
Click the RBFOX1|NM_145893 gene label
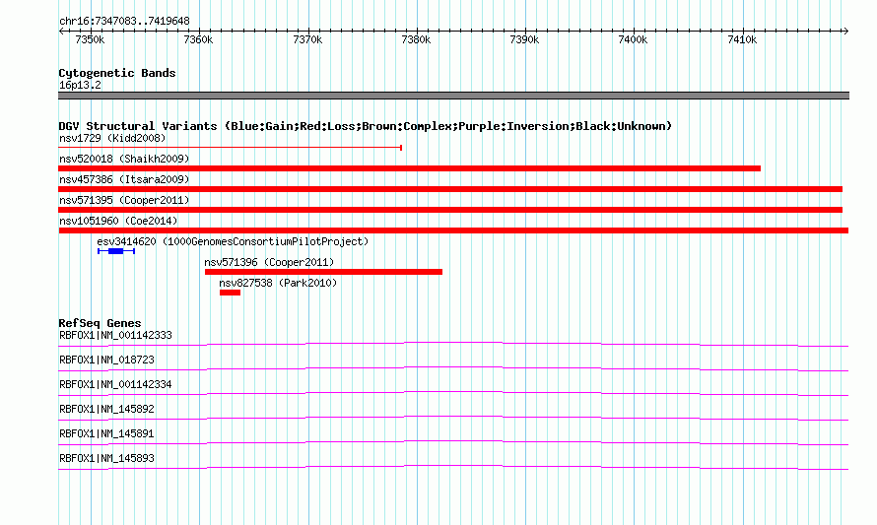pos(106,458)
